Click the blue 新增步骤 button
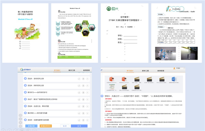This screenshot has height=131, width=205. (31, 126)
